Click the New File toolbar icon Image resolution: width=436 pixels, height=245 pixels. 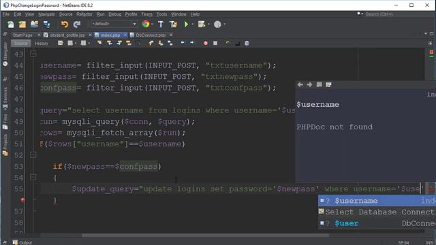tap(11, 24)
